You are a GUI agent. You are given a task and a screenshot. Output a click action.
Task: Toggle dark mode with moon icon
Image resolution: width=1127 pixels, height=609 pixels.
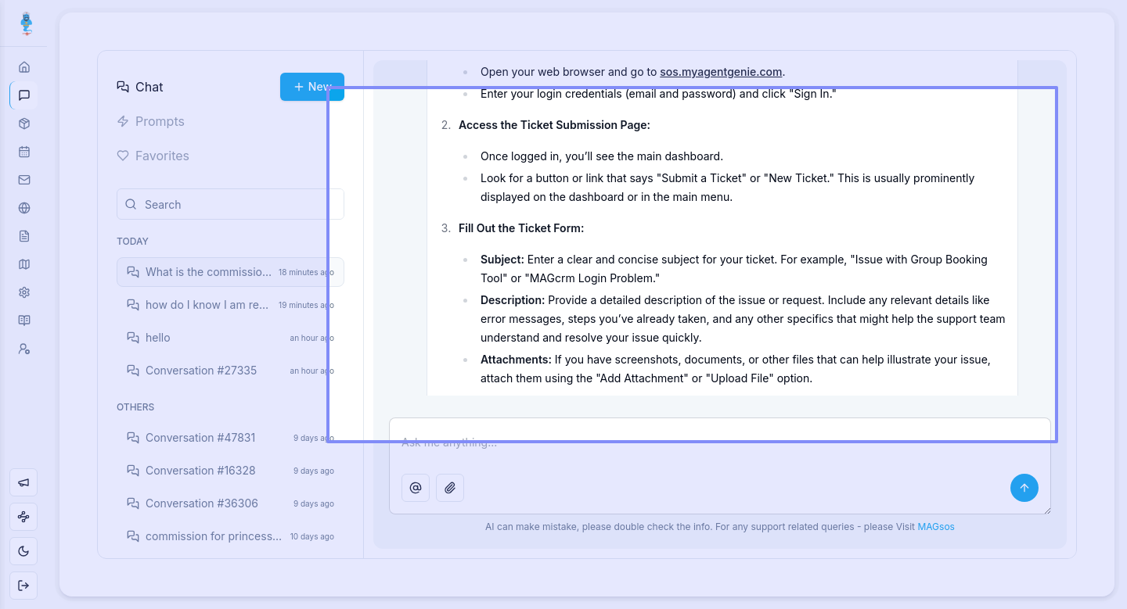[x=23, y=551]
